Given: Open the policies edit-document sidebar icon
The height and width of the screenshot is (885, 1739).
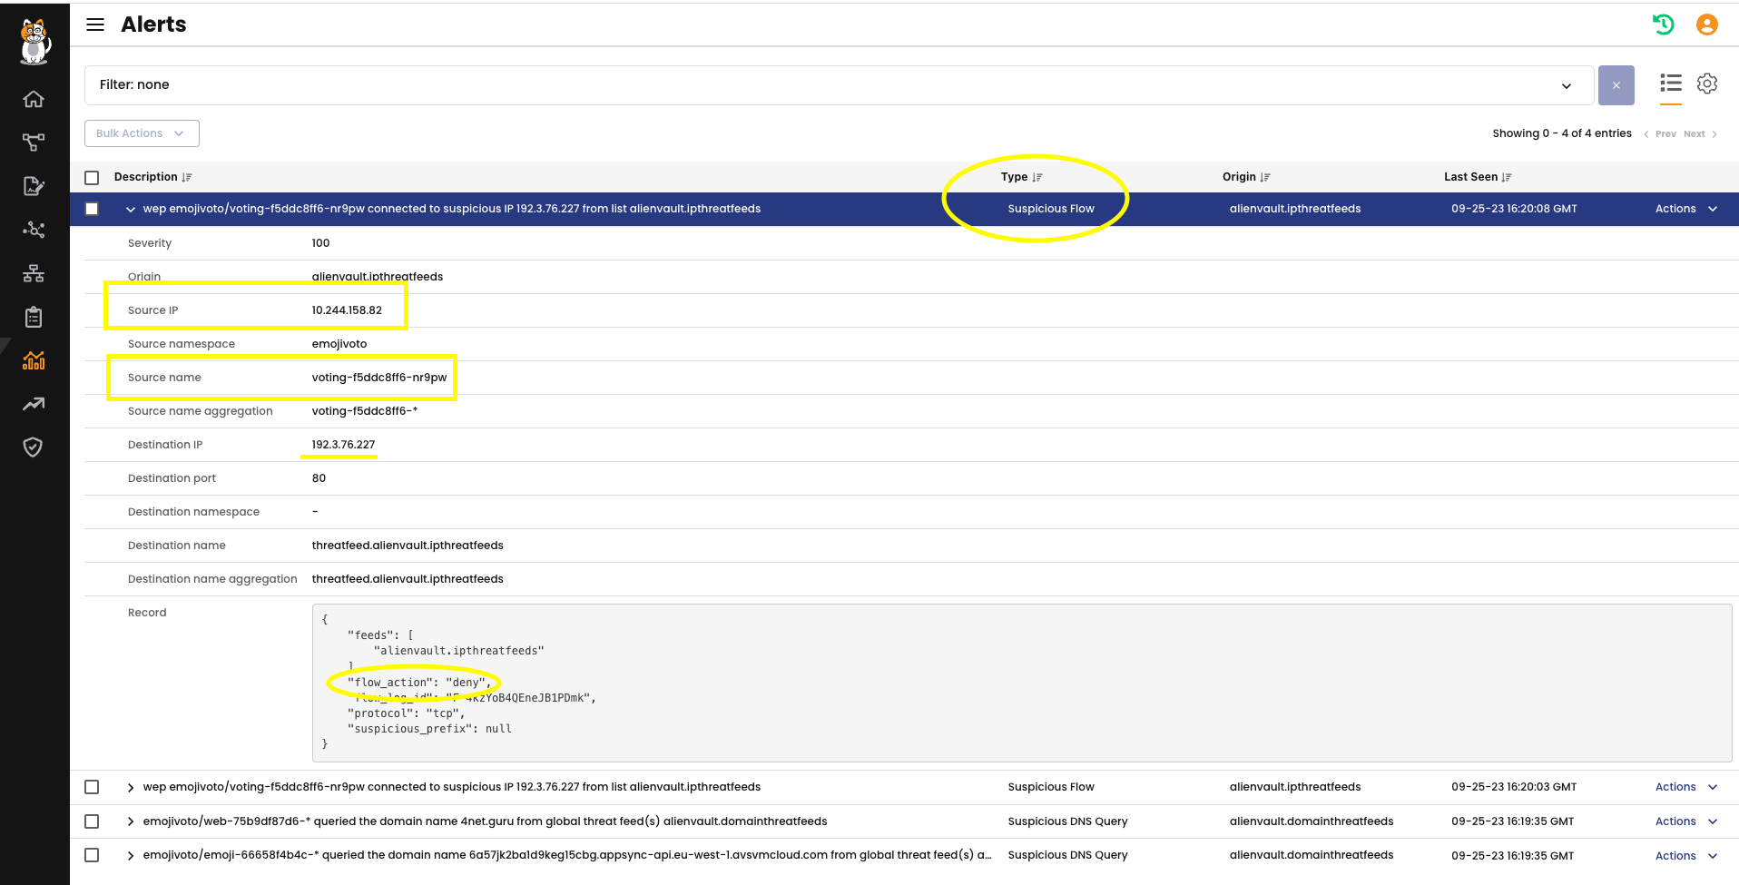Looking at the screenshot, I should click(x=34, y=186).
